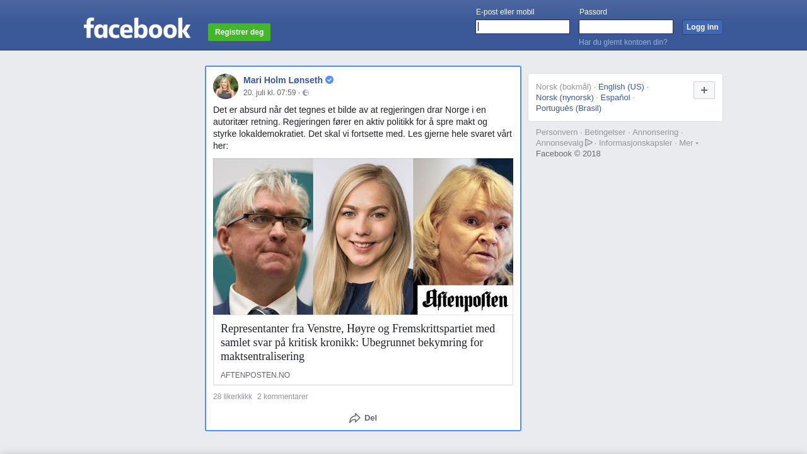Viewport: 807px width, 454px height.
Task: Open the article headline about maktsentralisering
Action: (x=357, y=342)
